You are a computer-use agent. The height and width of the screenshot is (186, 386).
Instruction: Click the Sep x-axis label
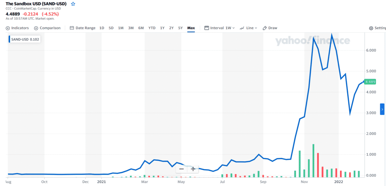tap(263, 182)
